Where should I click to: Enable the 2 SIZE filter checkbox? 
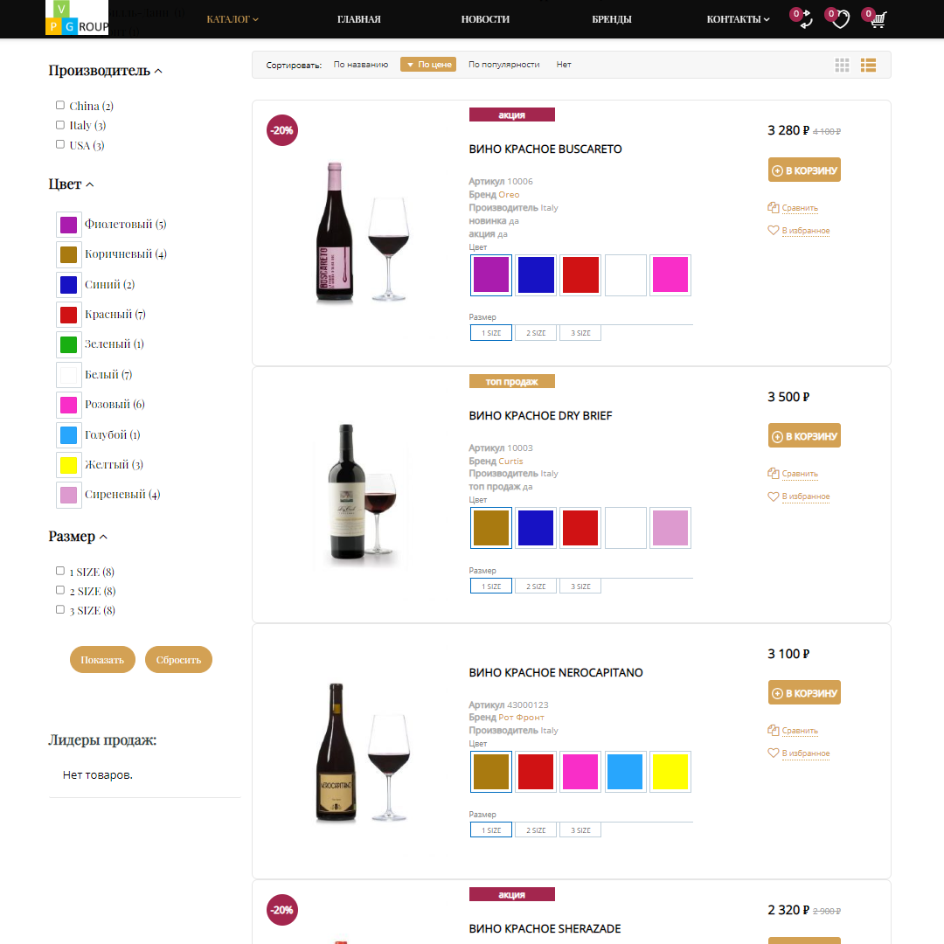[x=60, y=590]
